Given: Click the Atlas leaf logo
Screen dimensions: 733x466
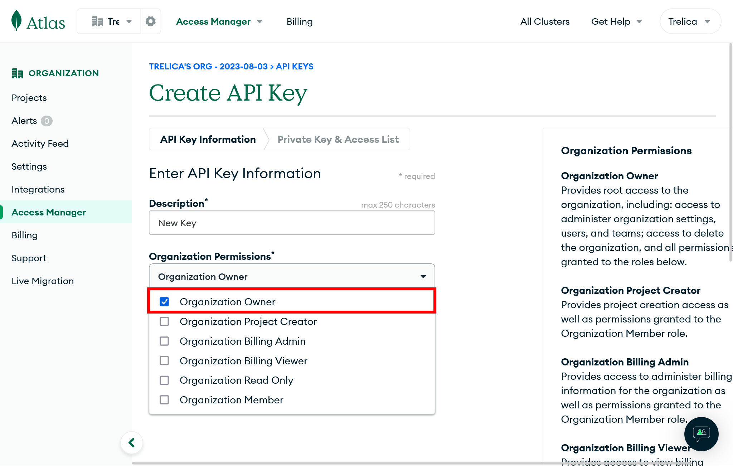Looking at the screenshot, I should (x=16, y=21).
